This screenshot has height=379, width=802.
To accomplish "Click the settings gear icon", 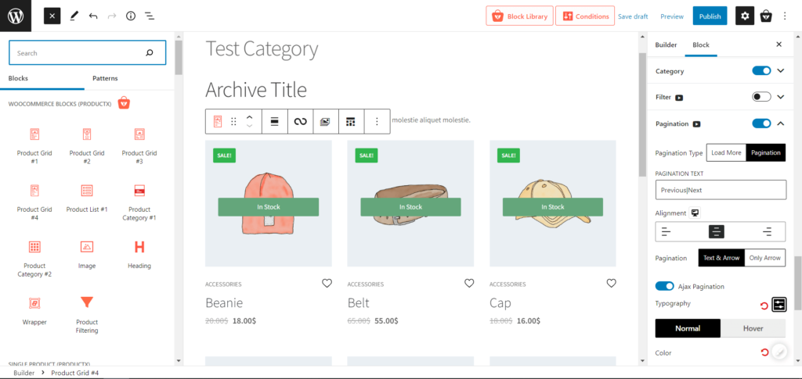I will 745,16.
